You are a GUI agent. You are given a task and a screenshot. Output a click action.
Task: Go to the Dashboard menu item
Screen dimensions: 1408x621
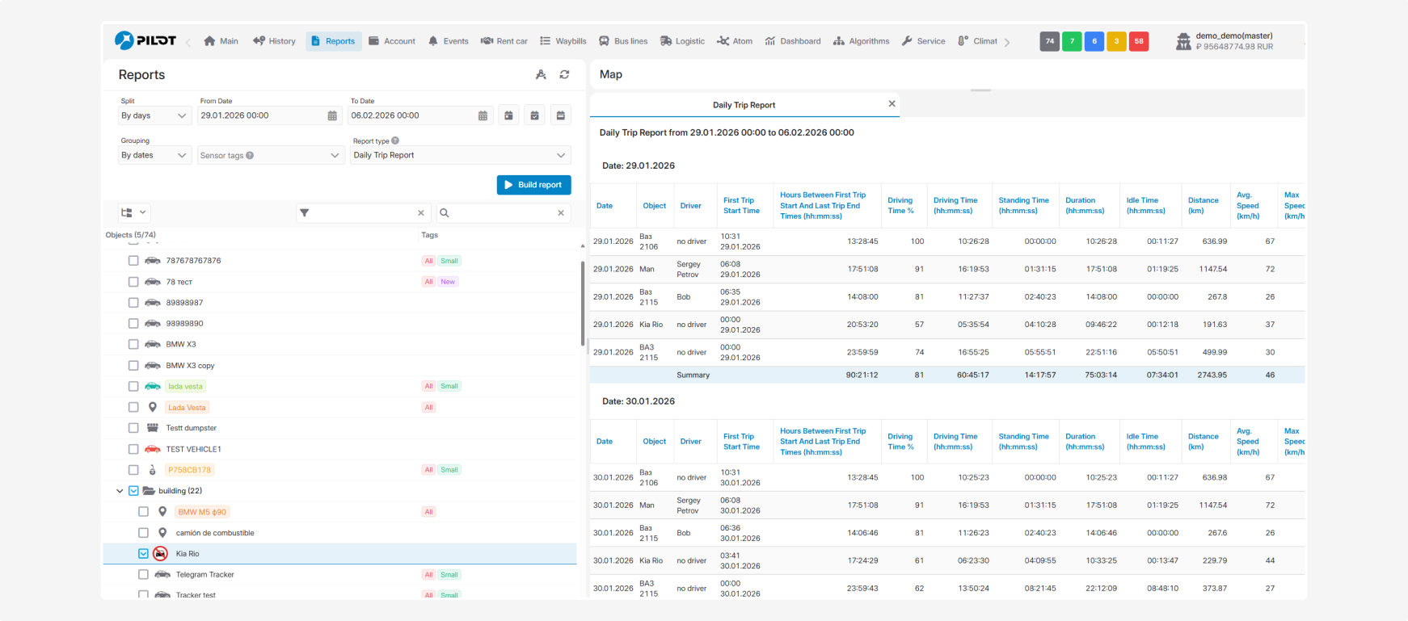pos(793,41)
